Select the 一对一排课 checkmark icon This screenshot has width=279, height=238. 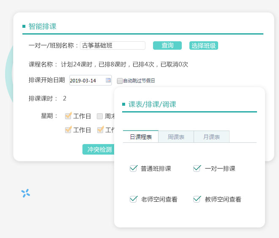tap(197, 168)
